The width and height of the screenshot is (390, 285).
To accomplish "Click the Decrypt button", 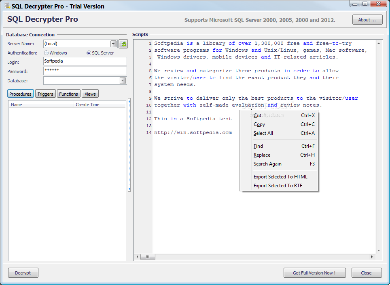I will coord(23,273).
